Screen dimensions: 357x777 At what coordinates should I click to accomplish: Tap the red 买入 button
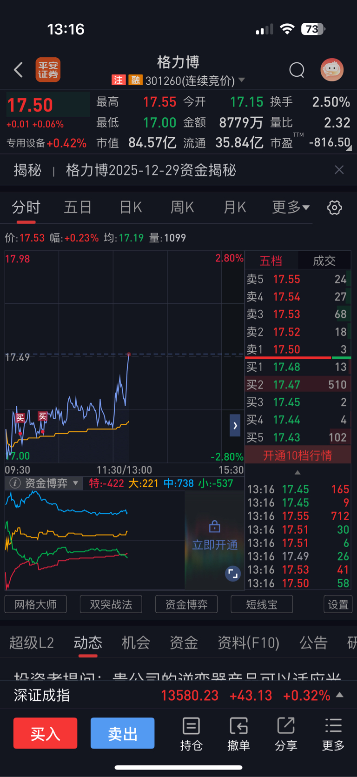(x=45, y=733)
